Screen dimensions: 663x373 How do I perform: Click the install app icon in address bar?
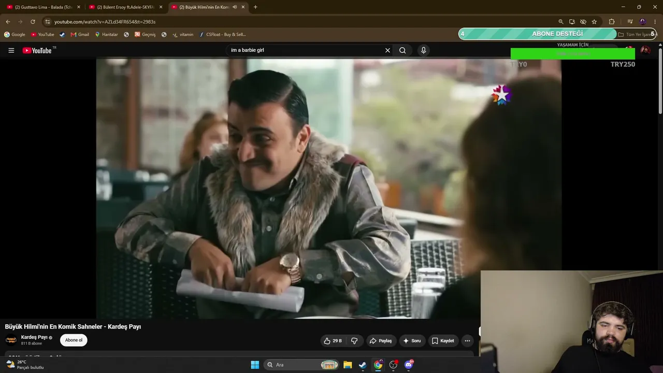[572, 22]
